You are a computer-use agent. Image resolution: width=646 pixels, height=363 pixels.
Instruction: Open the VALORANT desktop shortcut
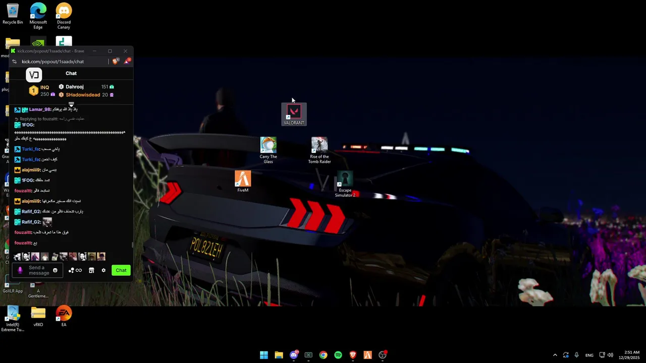tap(294, 114)
